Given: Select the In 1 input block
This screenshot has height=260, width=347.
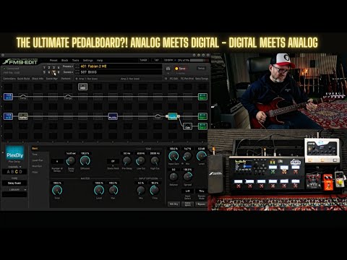Looking at the screenshot, I should tap(8, 97).
